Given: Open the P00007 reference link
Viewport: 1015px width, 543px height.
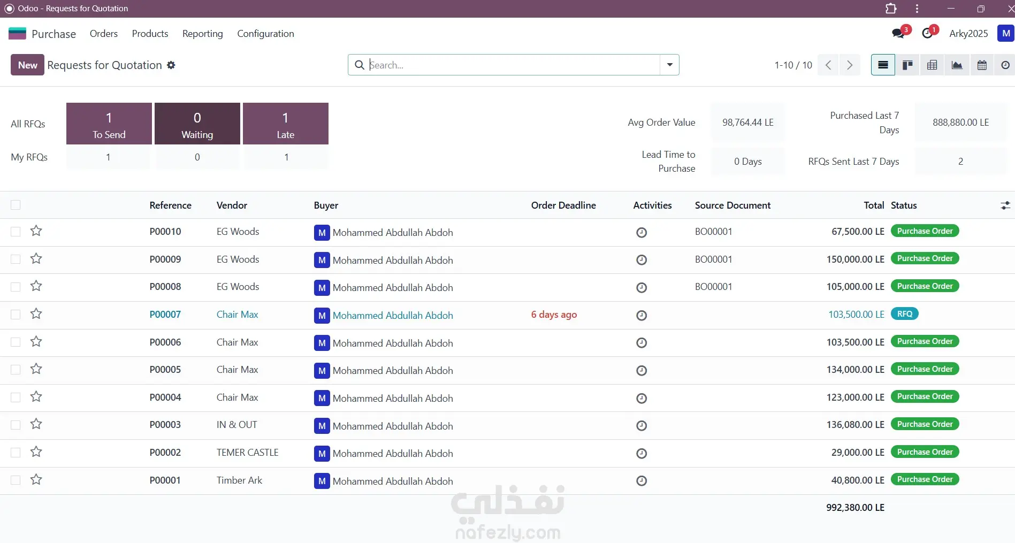Looking at the screenshot, I should coord(165,315).
